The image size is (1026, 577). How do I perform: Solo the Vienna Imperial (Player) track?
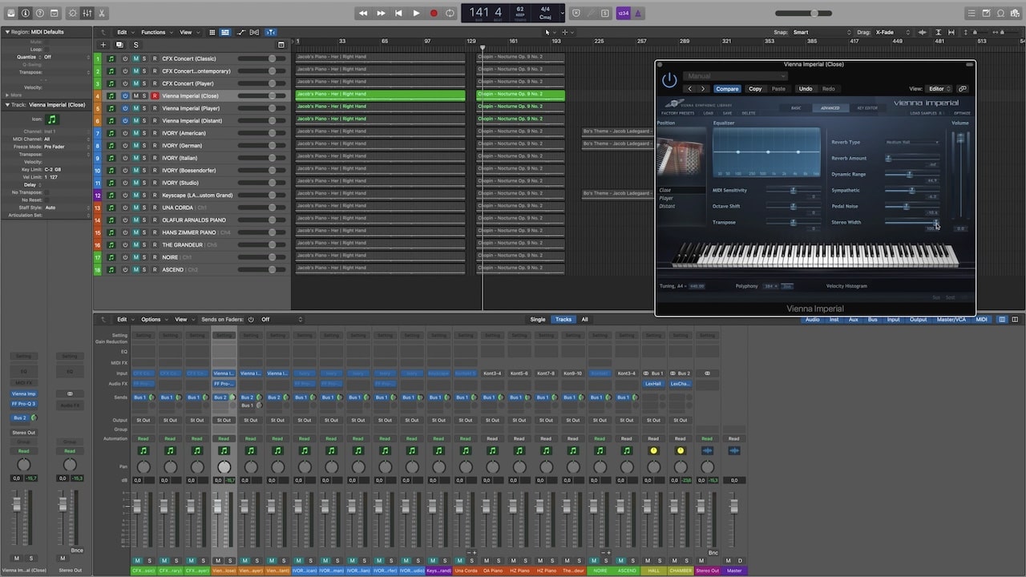(x=144, y=107)
